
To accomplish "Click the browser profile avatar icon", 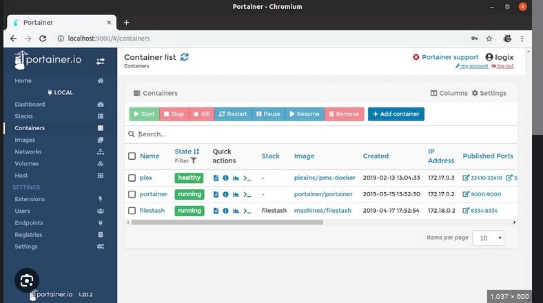I will [507, 39].
